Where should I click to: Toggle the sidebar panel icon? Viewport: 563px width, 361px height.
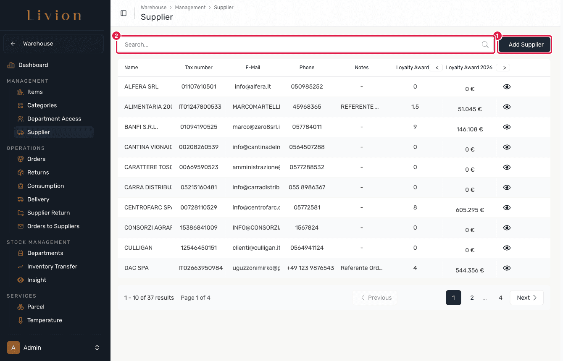point(124,13)
